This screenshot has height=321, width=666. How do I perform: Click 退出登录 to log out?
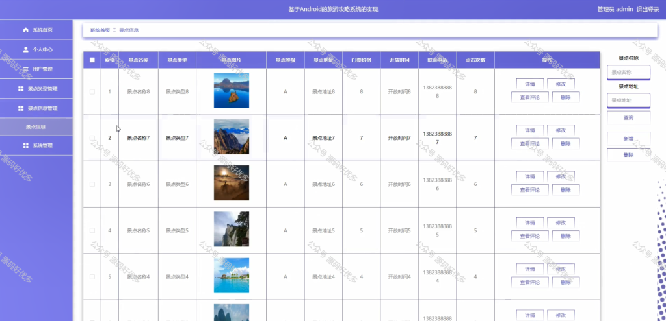click(648, 9)
